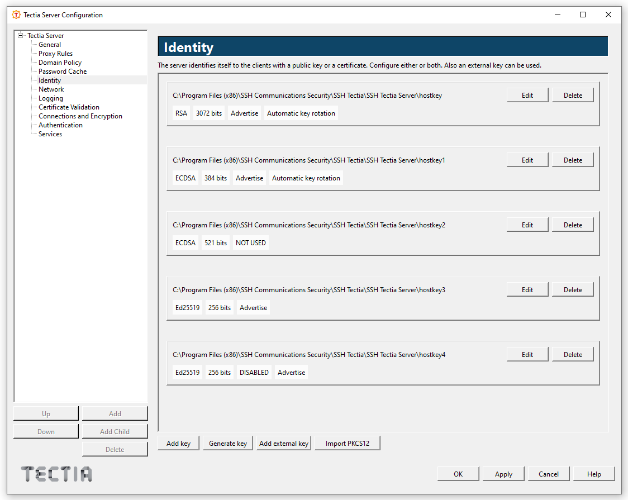Cancel the configuration dialog

549,474
